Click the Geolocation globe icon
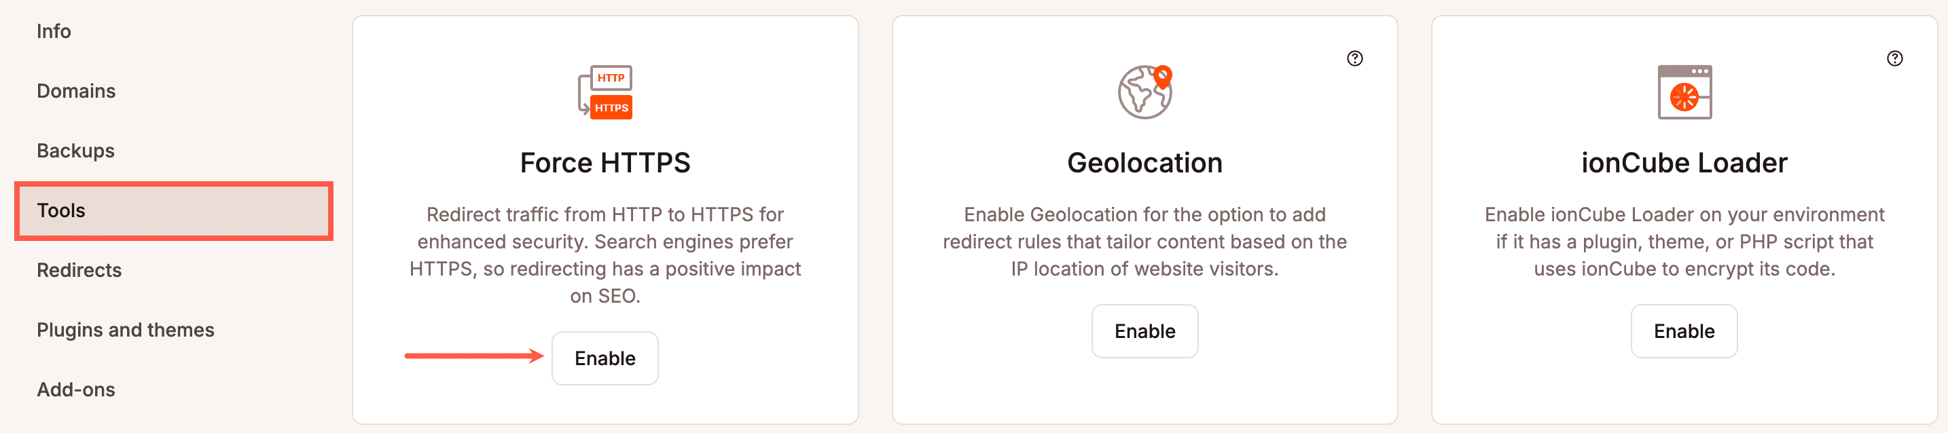Viewport: 1948px width, 433px height. point(1144,92)
